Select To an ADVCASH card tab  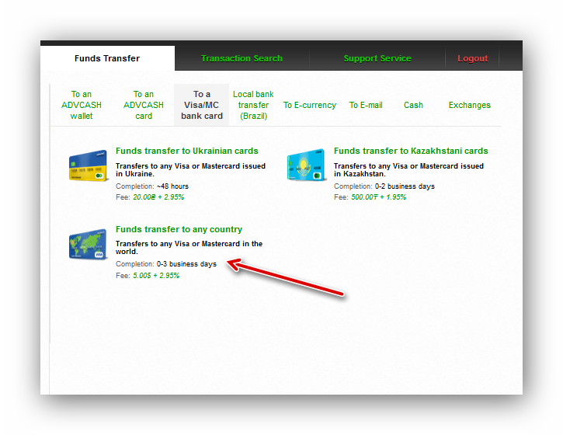[144, 105]
